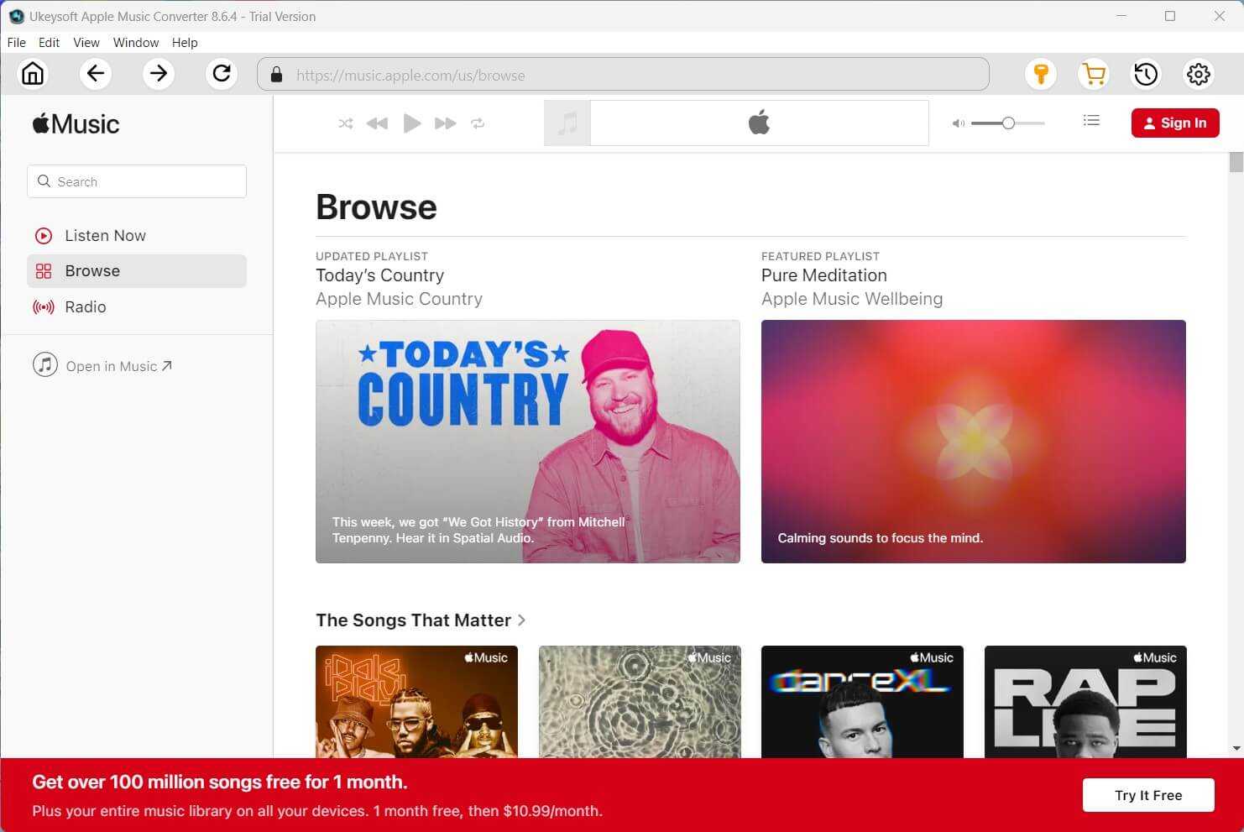Select Radio in the sidebar
This screenshot has width=1244, height=832.
(x=86, y=307)
